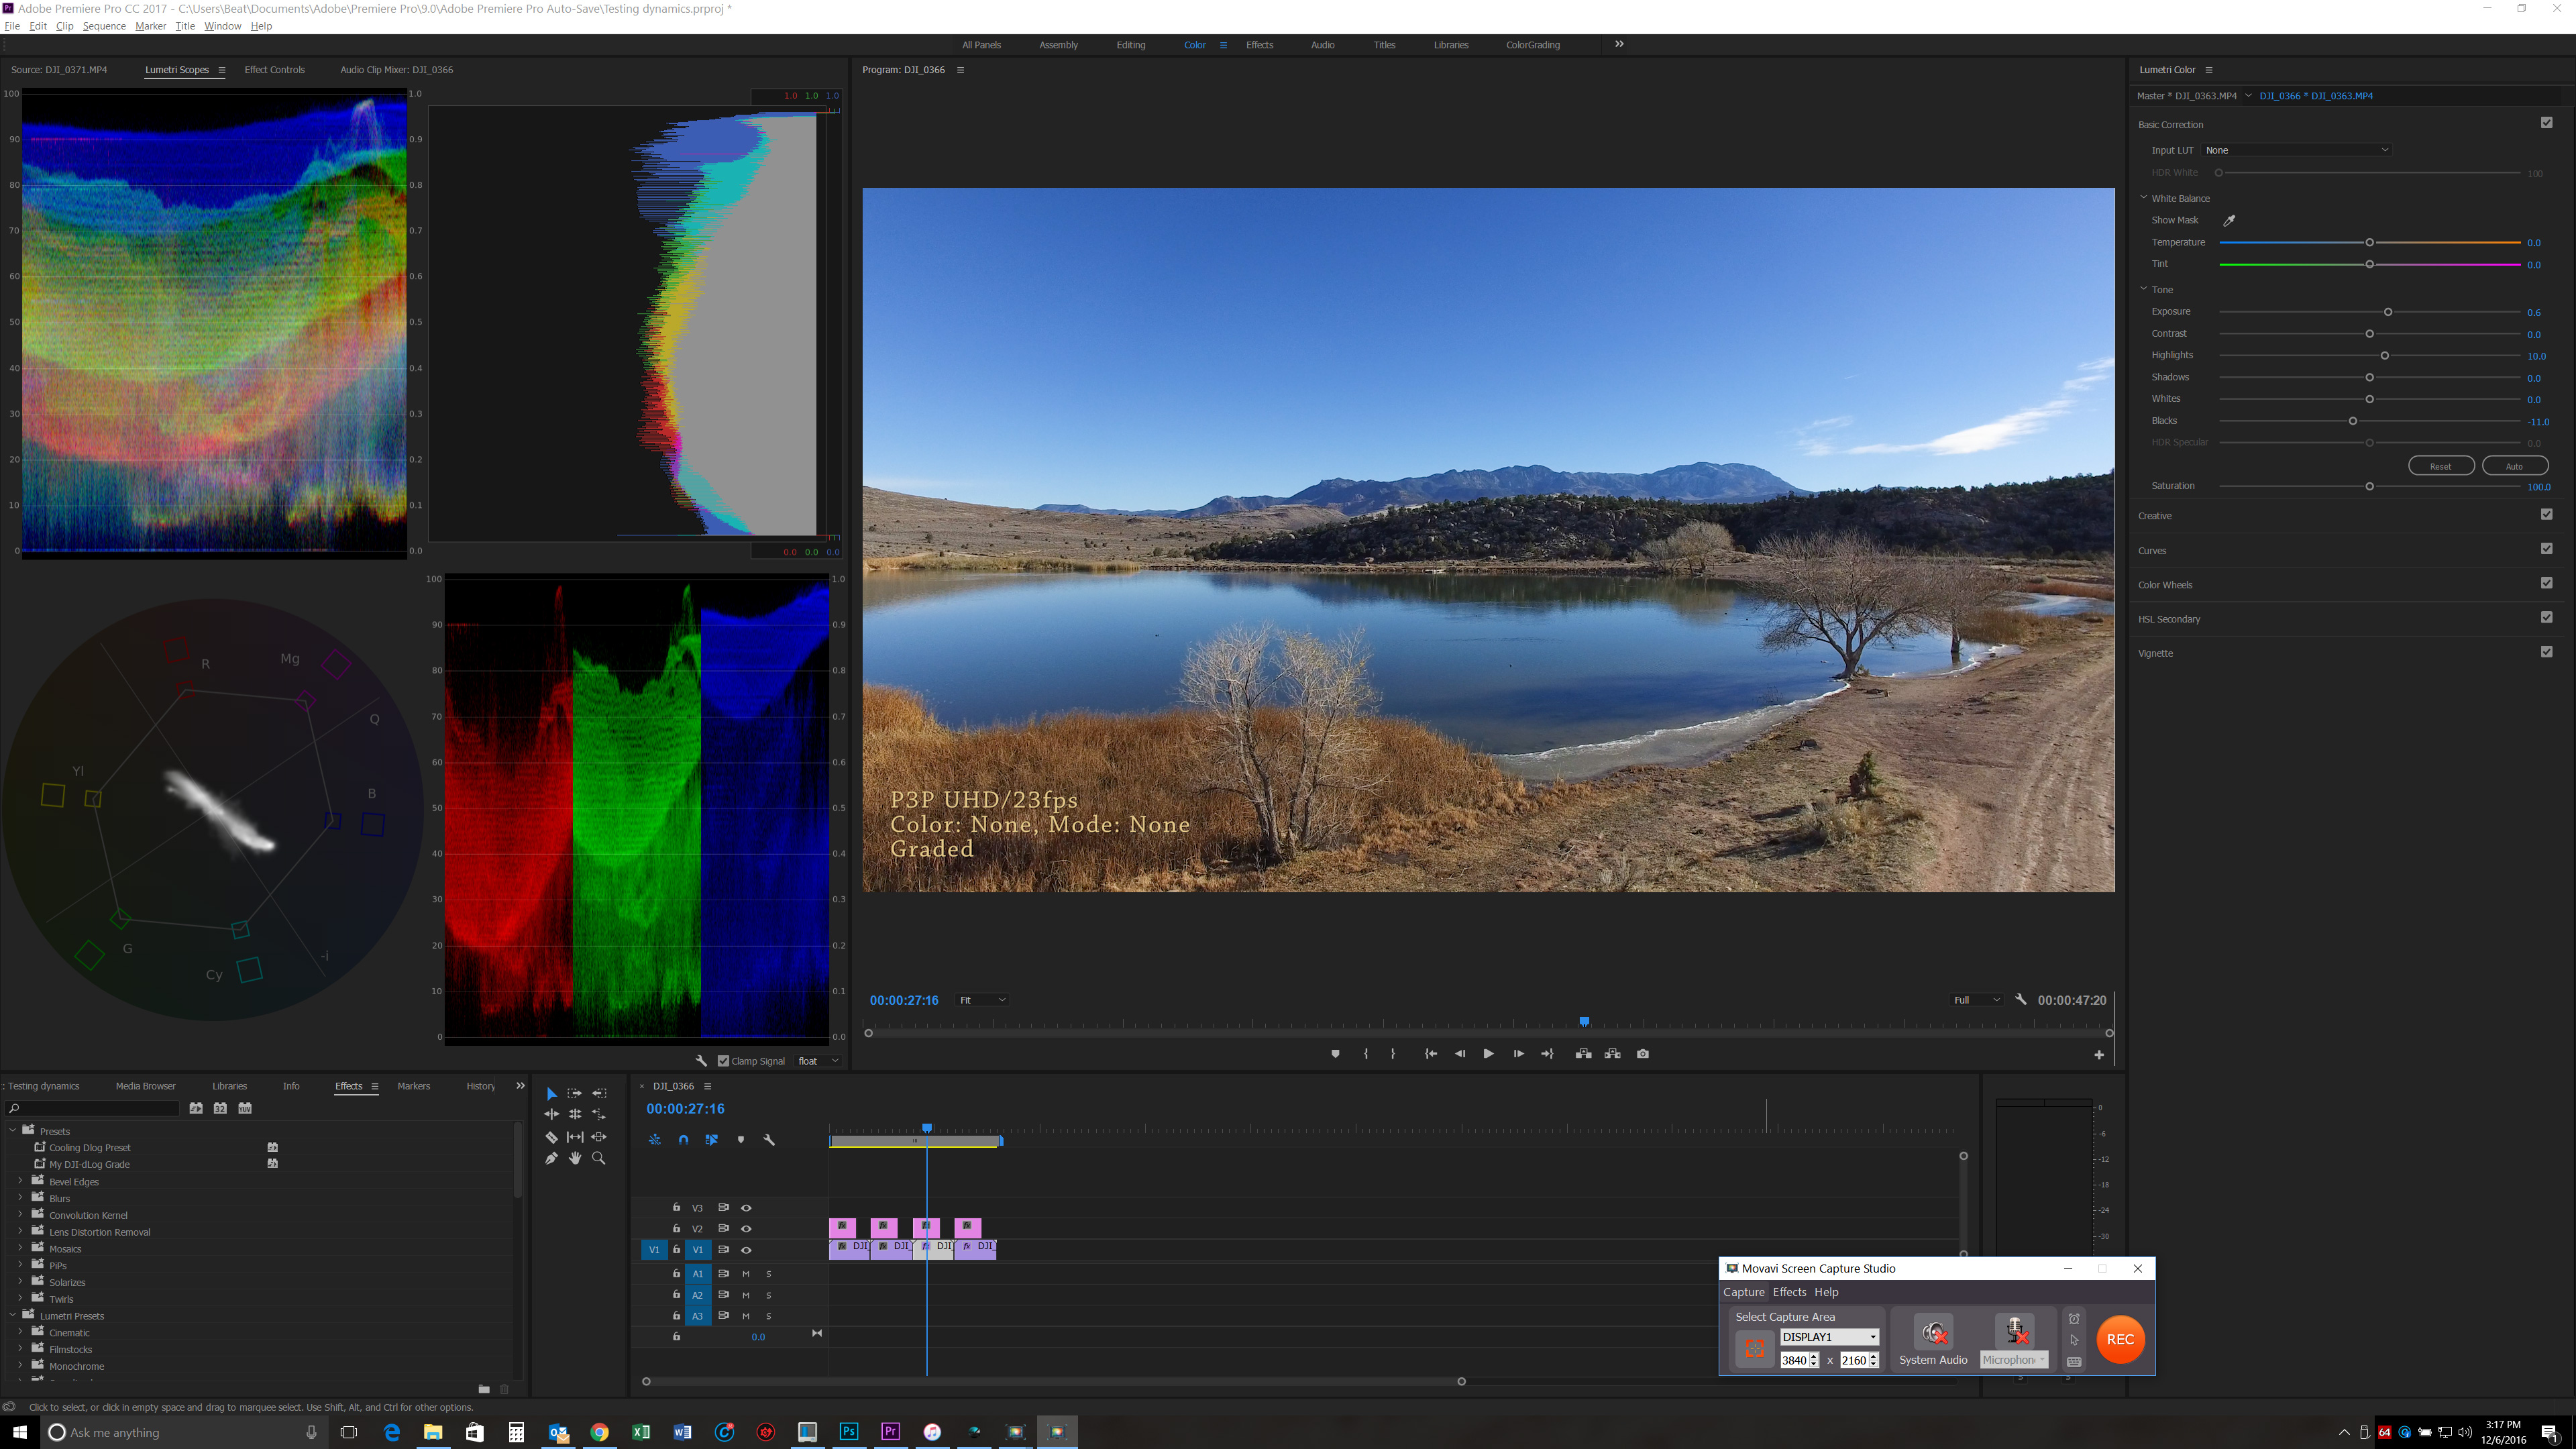Select the Slide tool
The image size is (2576, 1449).
pyautogui.click(x=599, y=1137)
